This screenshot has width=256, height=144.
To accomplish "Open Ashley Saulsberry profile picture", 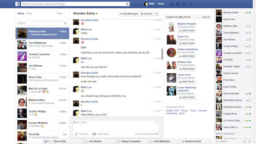I will tap(171, 52).
